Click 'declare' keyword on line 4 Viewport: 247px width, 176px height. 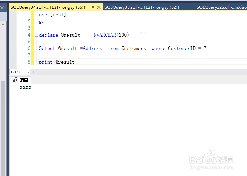click(x=49, y=35)
